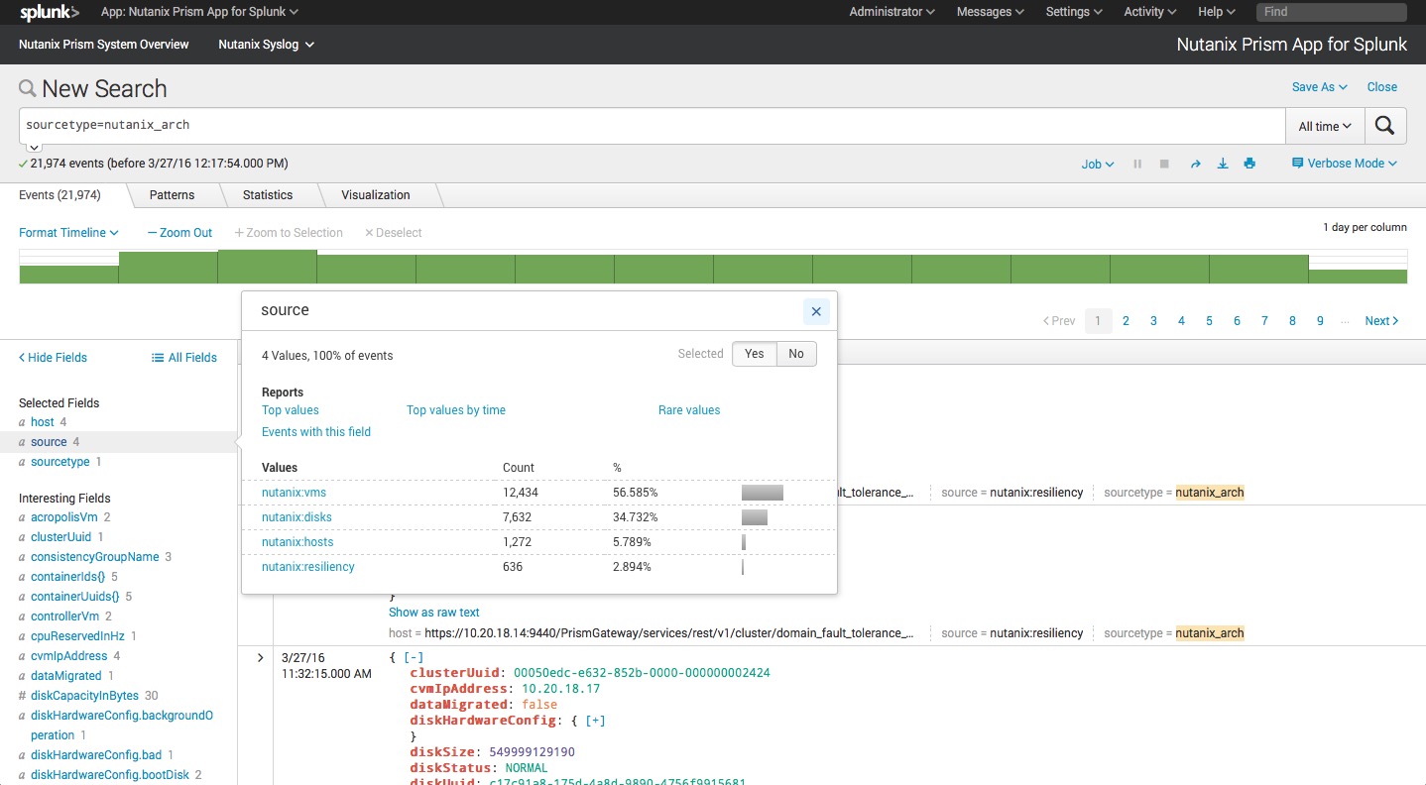Open Rare values report
The height and width of the screenshot is (785, 1426).
[x=689, y=410]
